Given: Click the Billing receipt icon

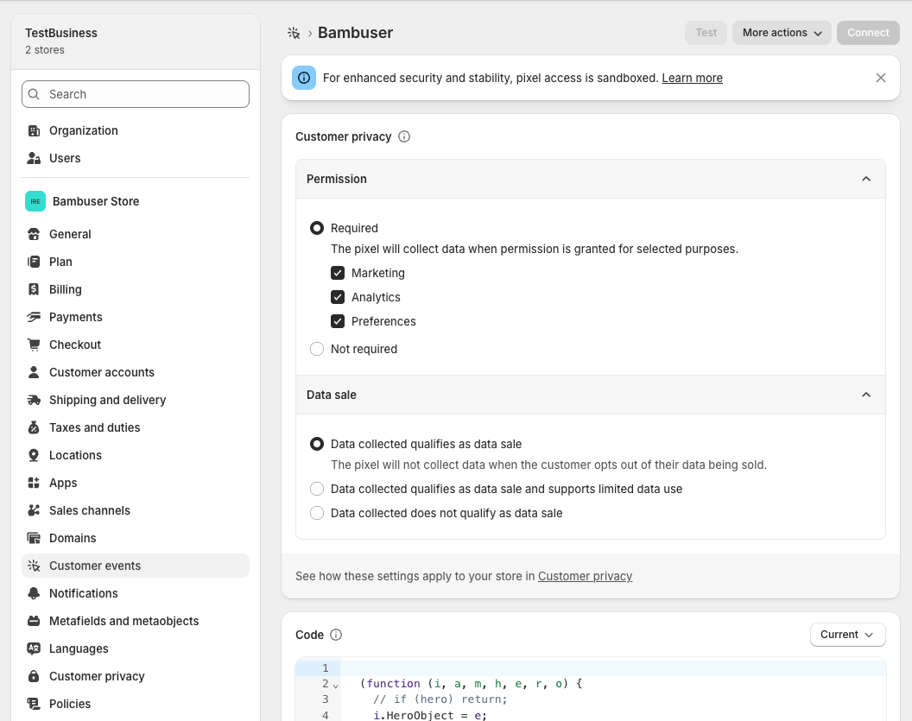Looking at the screenshot, I should [34, 289].
